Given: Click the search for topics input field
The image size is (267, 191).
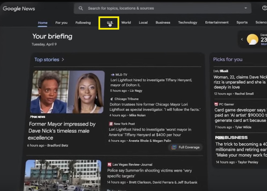Looking at the screenshot, I should (x=163, y=8).
